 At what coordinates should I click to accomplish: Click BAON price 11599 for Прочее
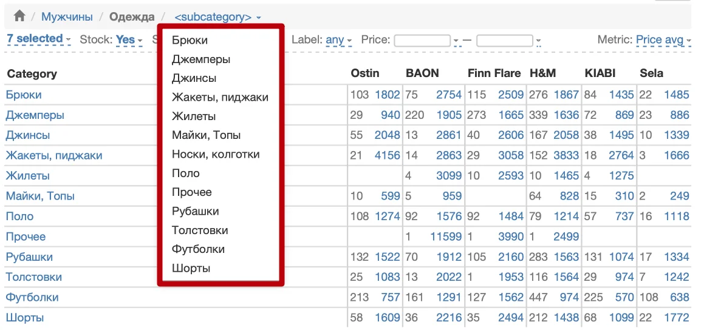click(x=445, y=237)
